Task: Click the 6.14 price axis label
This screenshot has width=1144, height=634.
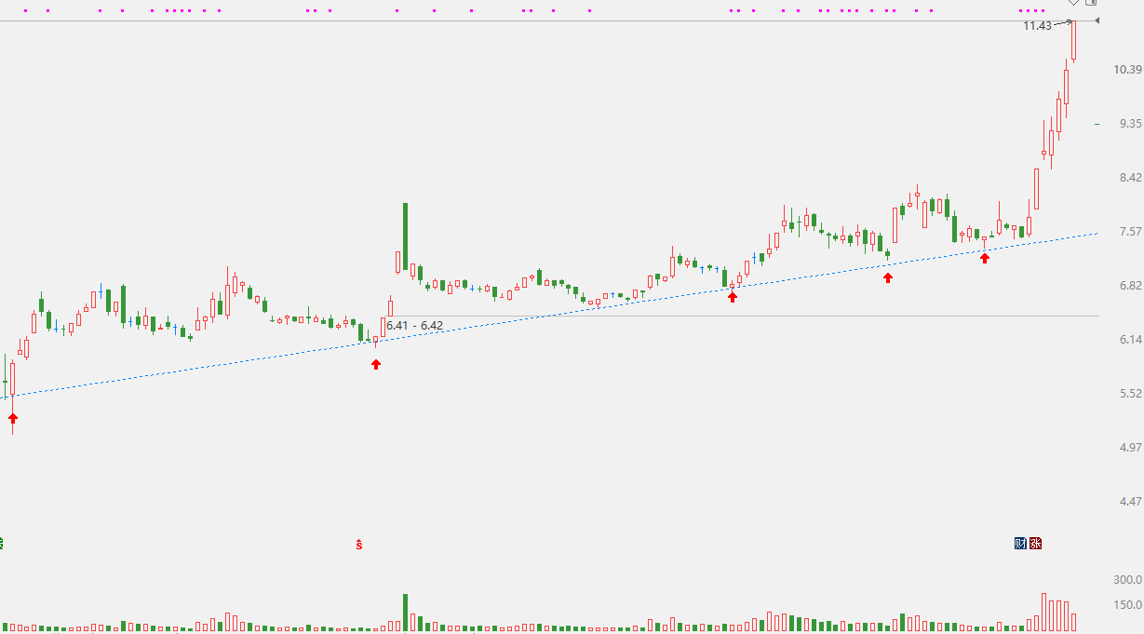Action: tap(1131, 340)
